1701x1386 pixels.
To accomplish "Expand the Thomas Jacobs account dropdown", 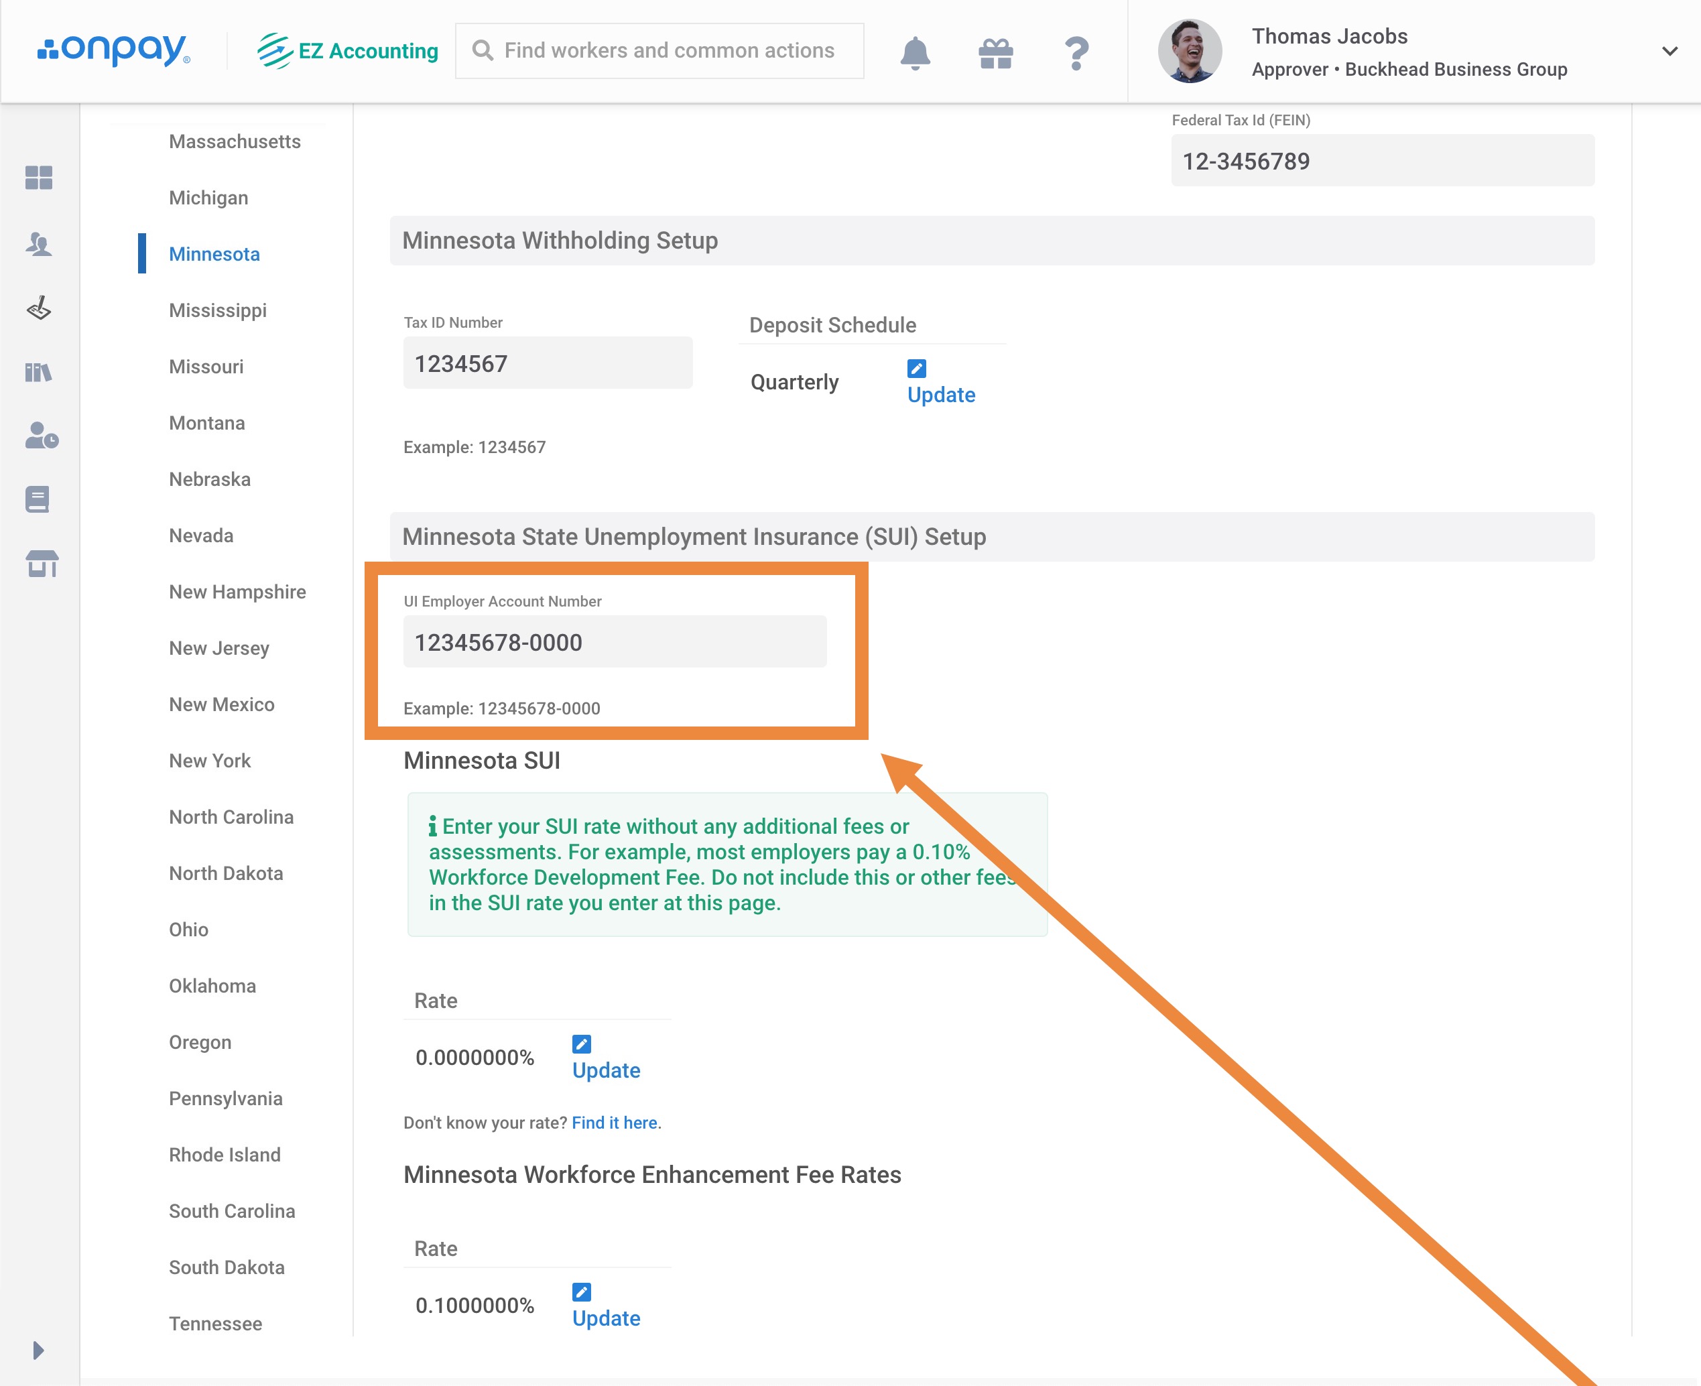I will click(1668, 51).
